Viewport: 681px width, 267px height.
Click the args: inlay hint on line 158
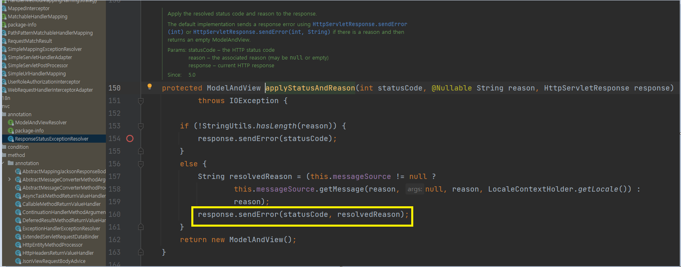pos(414,189)
